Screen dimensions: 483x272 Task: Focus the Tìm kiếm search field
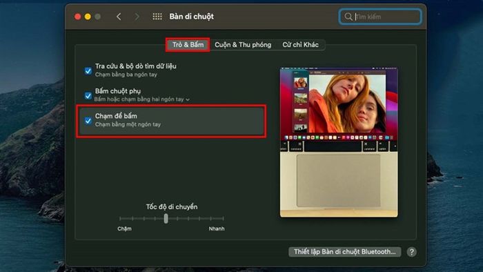click(x=380, y=17)
